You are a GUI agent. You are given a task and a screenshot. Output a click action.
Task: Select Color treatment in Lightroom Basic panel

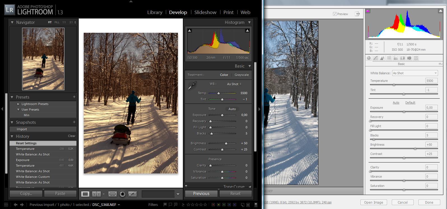pos(224,75)
